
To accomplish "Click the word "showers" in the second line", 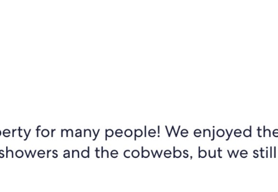I will click(x=29, y=152).
